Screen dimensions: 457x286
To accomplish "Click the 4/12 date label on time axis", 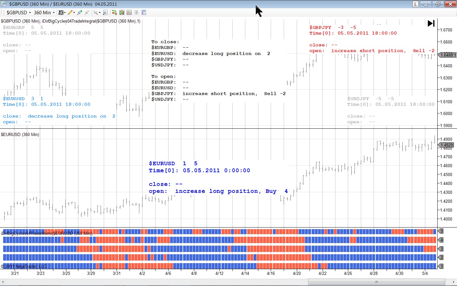I will point(219,273).
